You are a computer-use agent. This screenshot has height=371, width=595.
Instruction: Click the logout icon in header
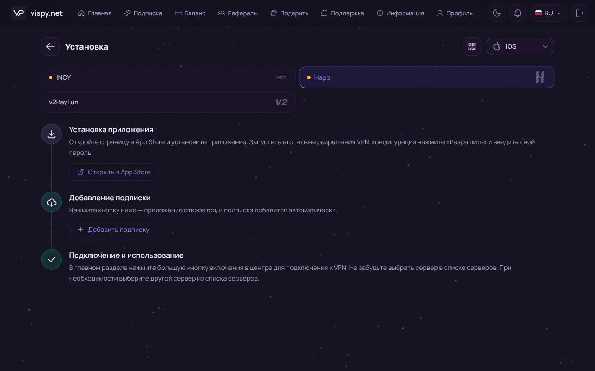click(579, 13)
